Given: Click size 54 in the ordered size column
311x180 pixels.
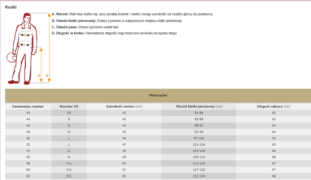Looking at the screenshot, I should [28, 151].
